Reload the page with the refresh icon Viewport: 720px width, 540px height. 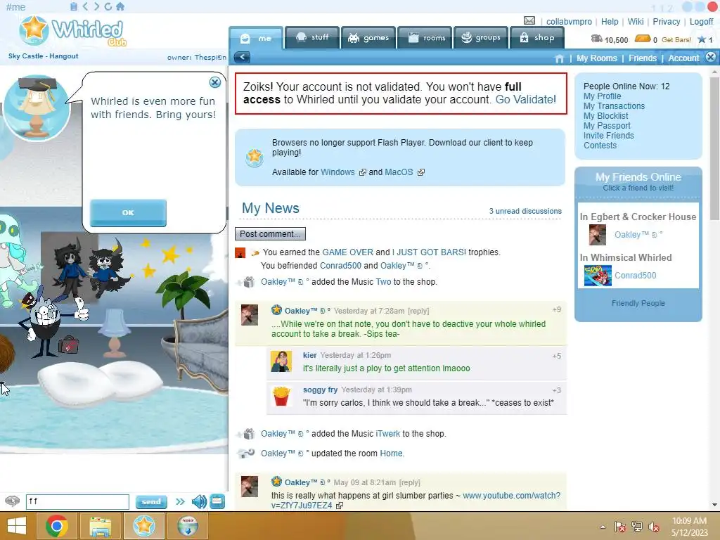(108, 6)
